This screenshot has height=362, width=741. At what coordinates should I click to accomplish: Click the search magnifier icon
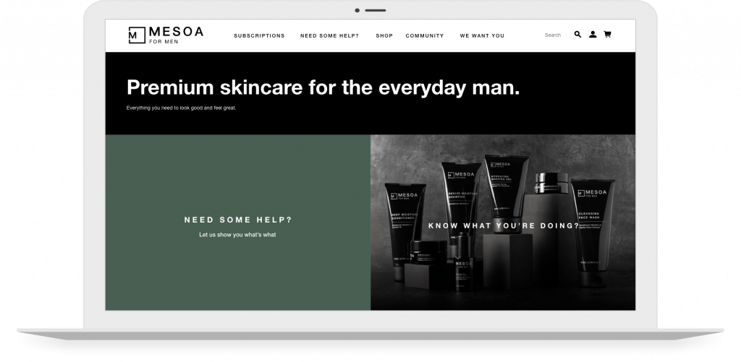(577, 35)
